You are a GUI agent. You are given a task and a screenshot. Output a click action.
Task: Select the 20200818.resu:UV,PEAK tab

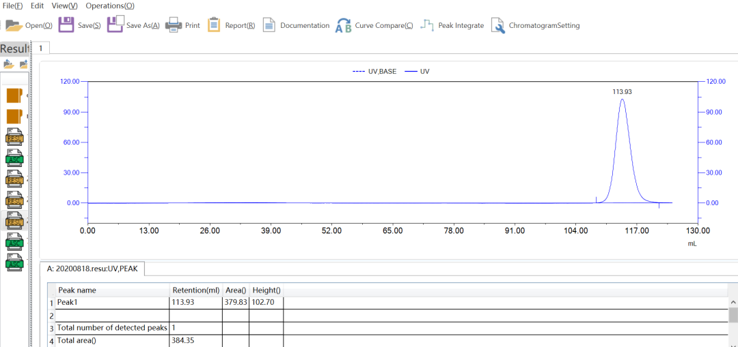point(92,269)
